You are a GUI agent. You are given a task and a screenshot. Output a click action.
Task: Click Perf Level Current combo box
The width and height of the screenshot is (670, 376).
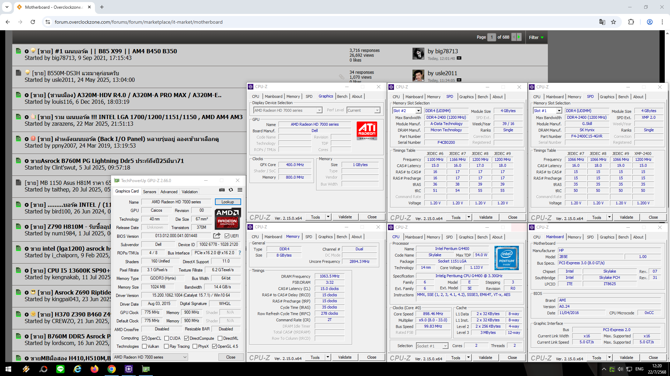(363, 110)
